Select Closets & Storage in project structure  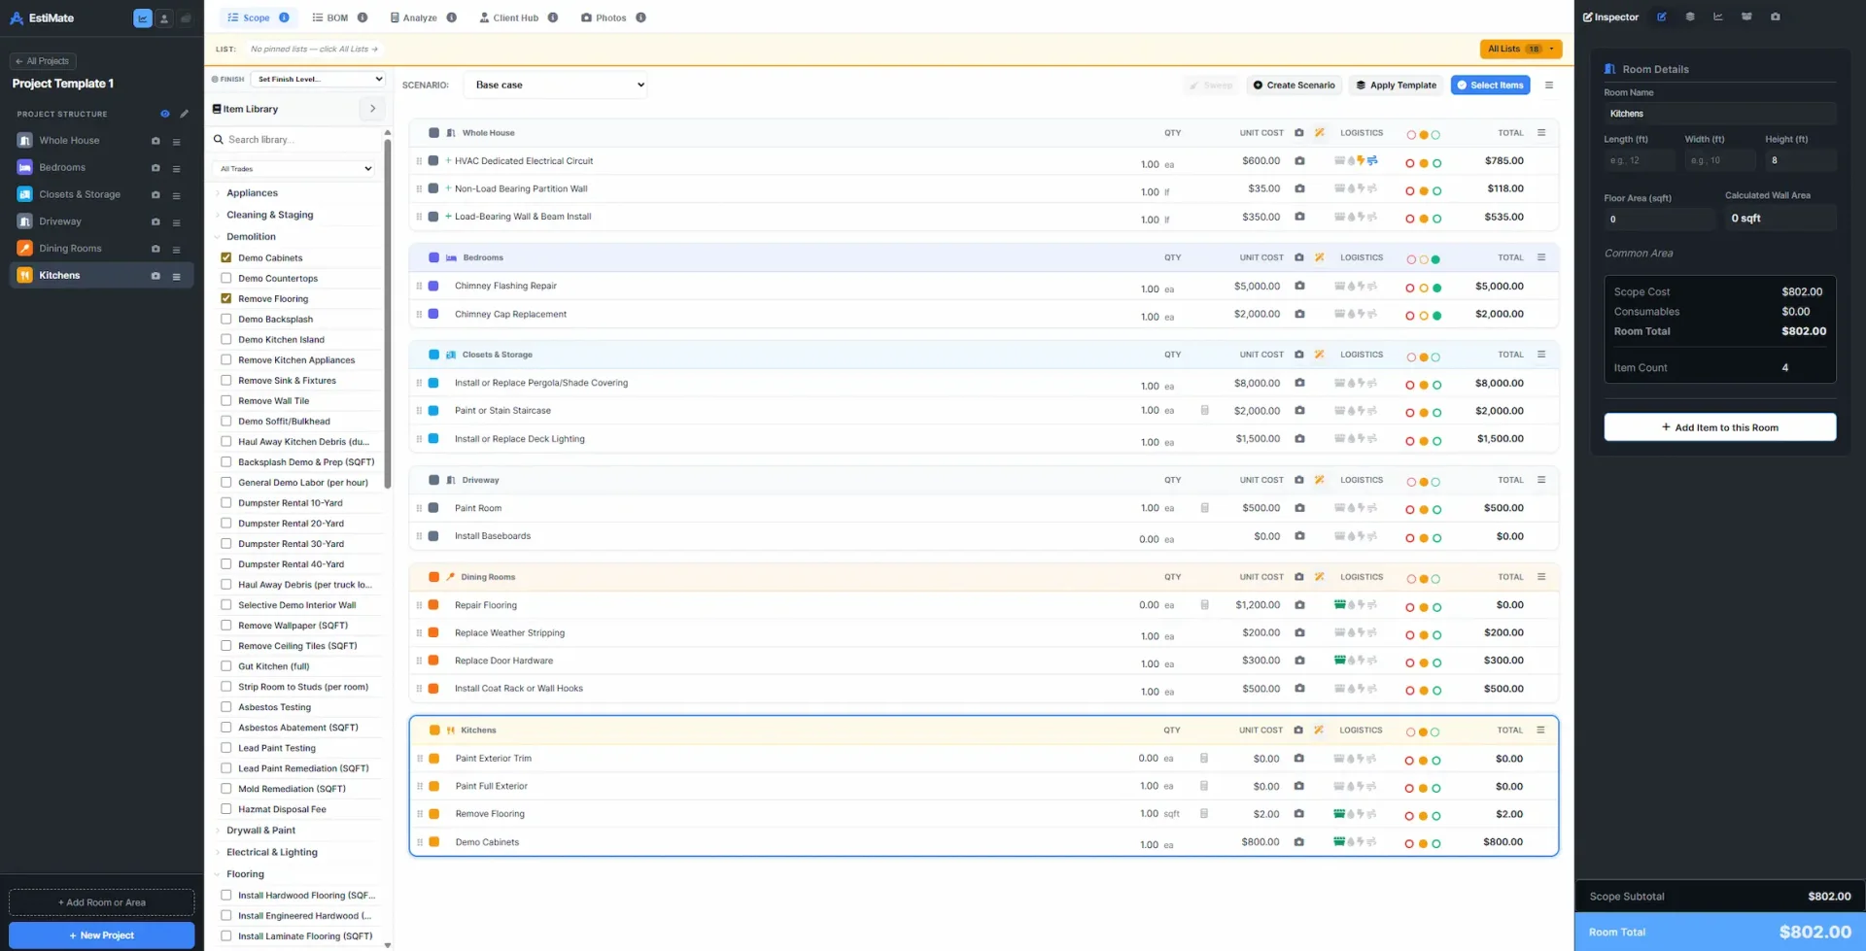(x=80, y=194)
